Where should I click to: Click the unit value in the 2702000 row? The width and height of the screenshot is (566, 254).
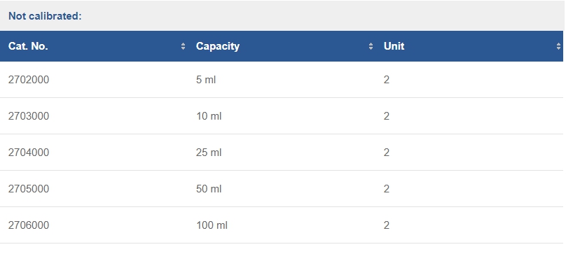pyautogui.click(x=387, y=80)
